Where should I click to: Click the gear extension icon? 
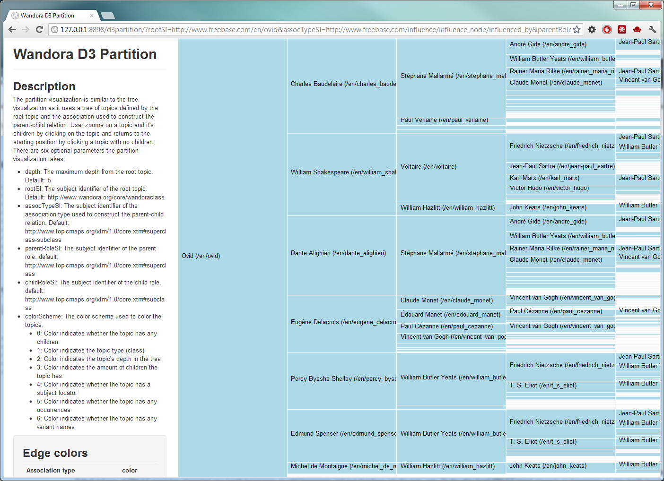tap(592, 30)
